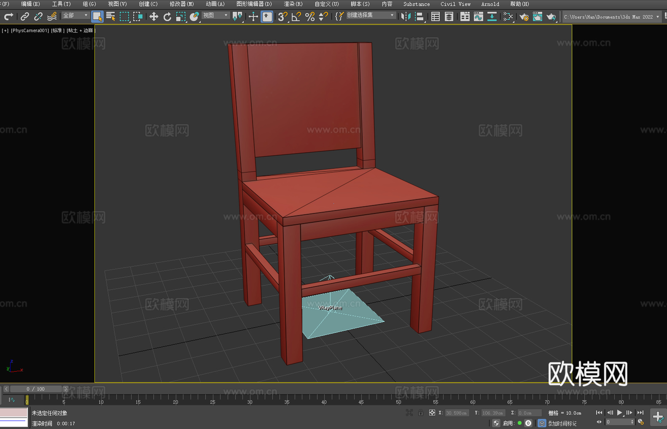The image size is (667, 429).
Task: Select the Link tool
Action: click(25, 16)
